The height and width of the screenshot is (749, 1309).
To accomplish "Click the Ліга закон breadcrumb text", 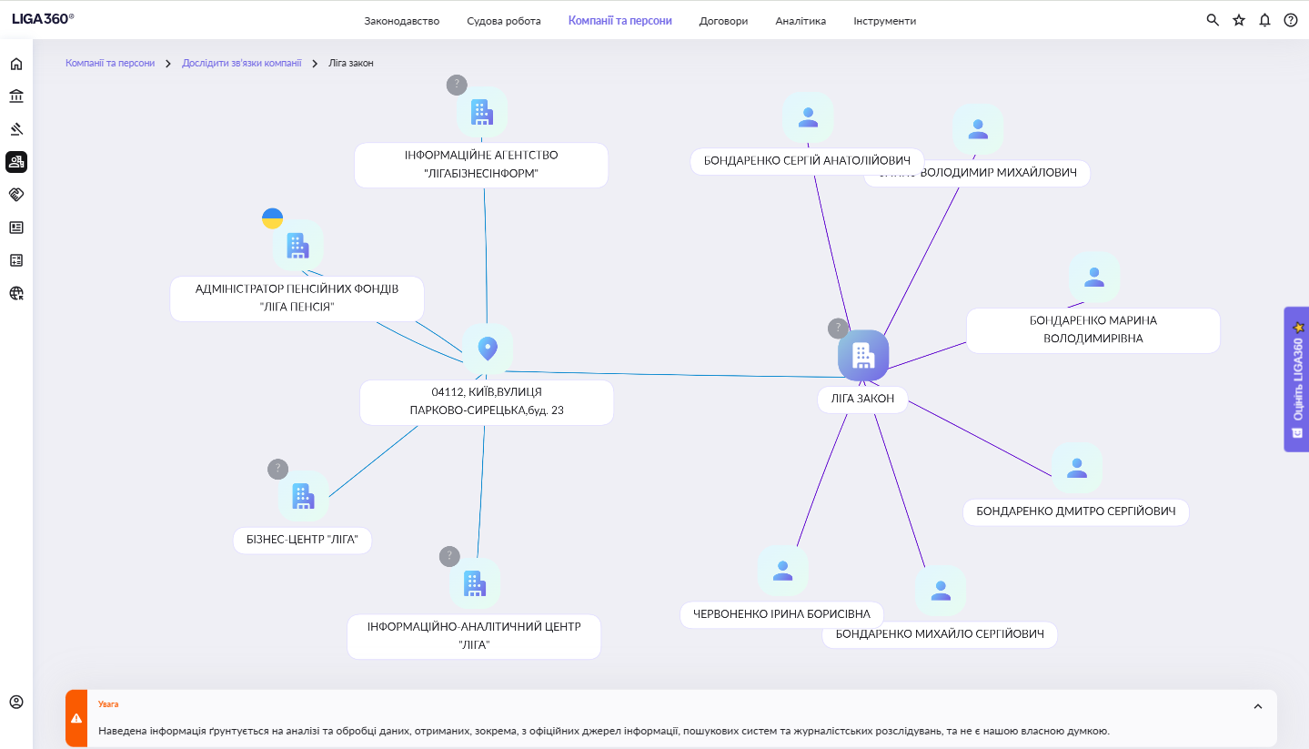I will click(x=351, y=63).
